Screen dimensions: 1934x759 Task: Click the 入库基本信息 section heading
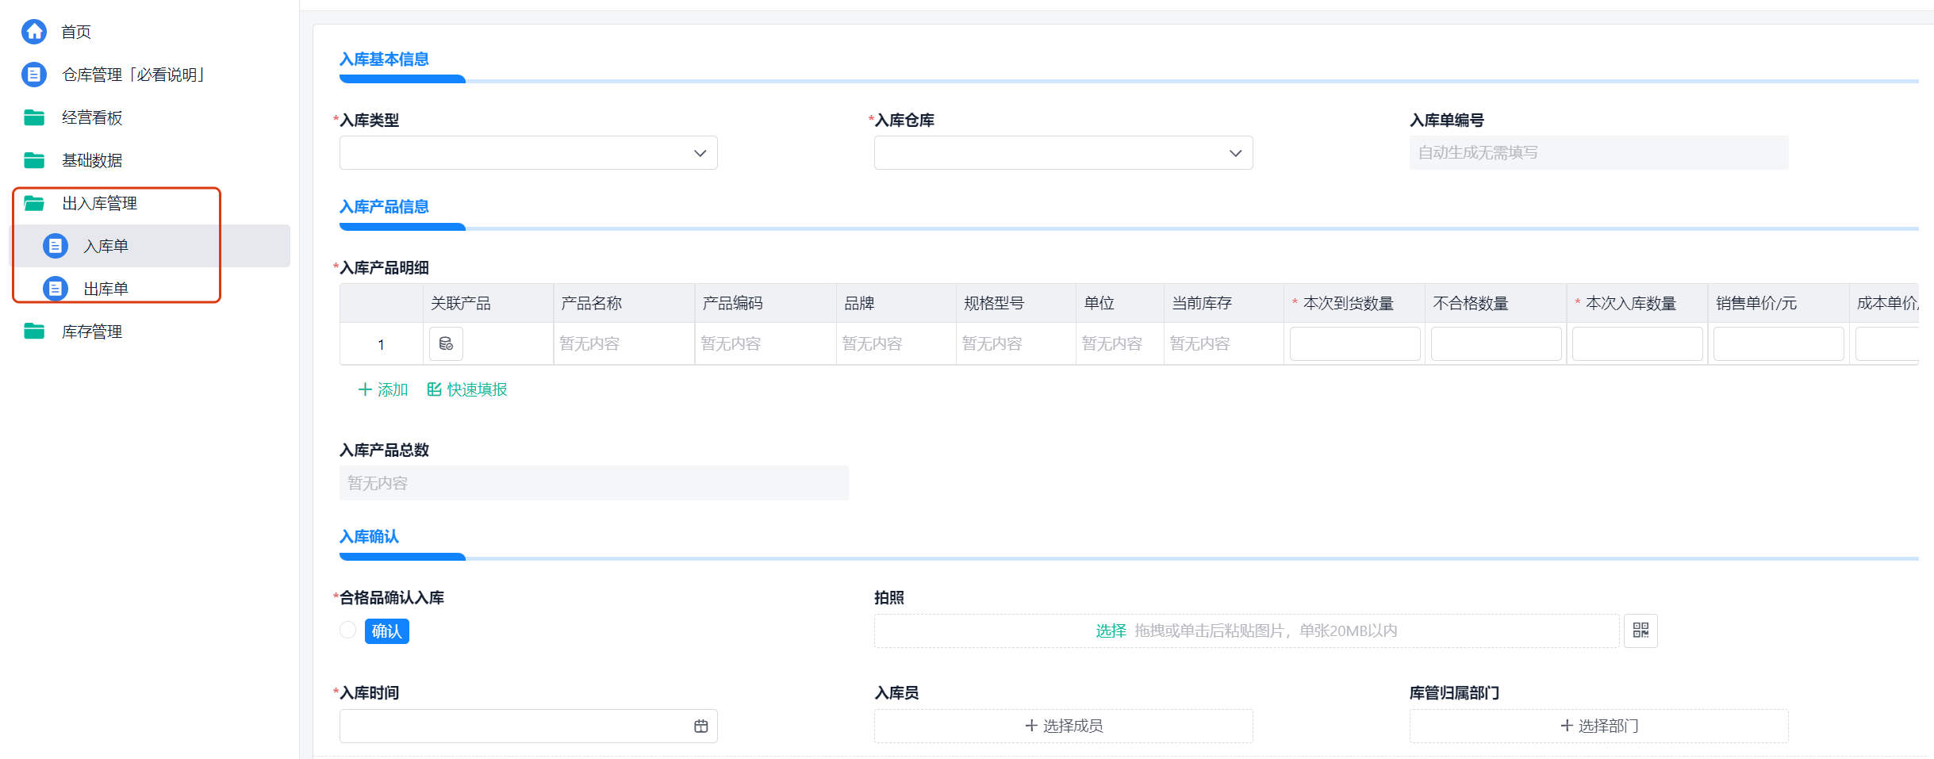(384, 59)
